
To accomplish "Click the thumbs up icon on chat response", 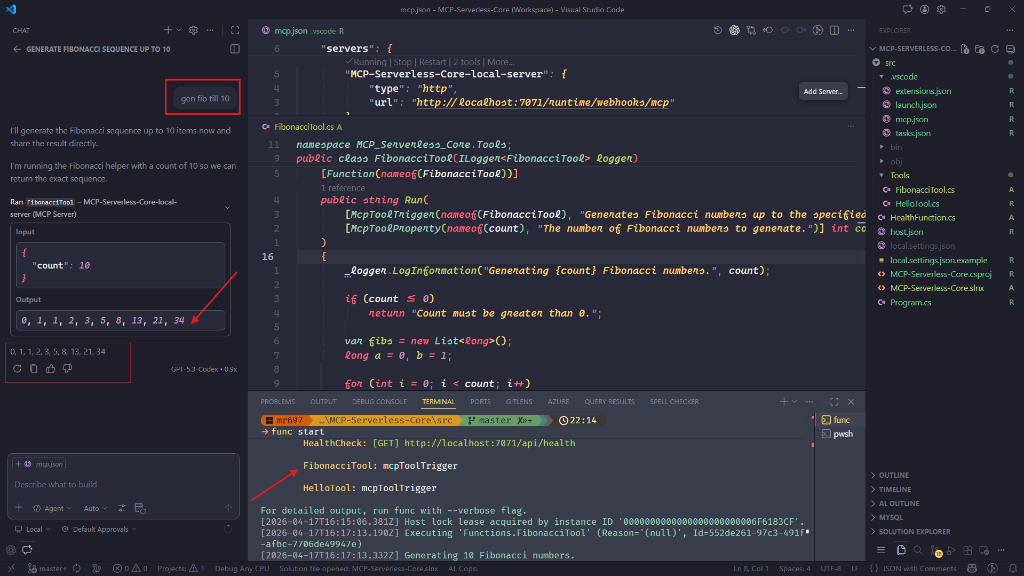I will click(x=51, y=369).
